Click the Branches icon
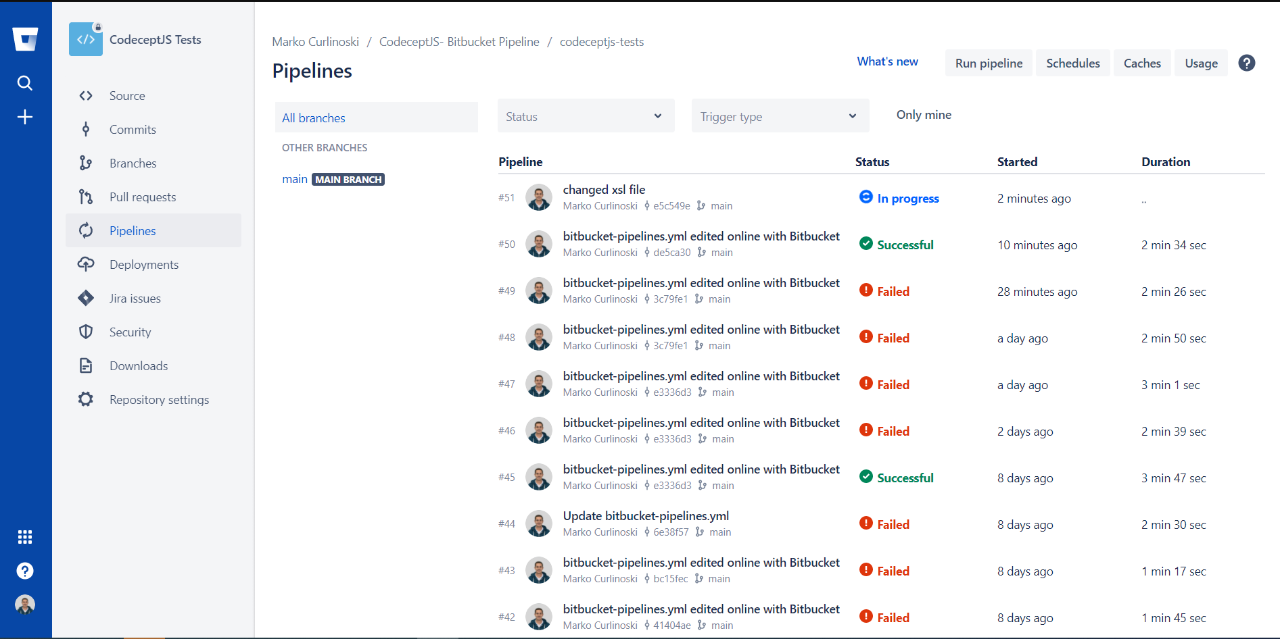1280x639 pixels. click(x=86, y=163)
